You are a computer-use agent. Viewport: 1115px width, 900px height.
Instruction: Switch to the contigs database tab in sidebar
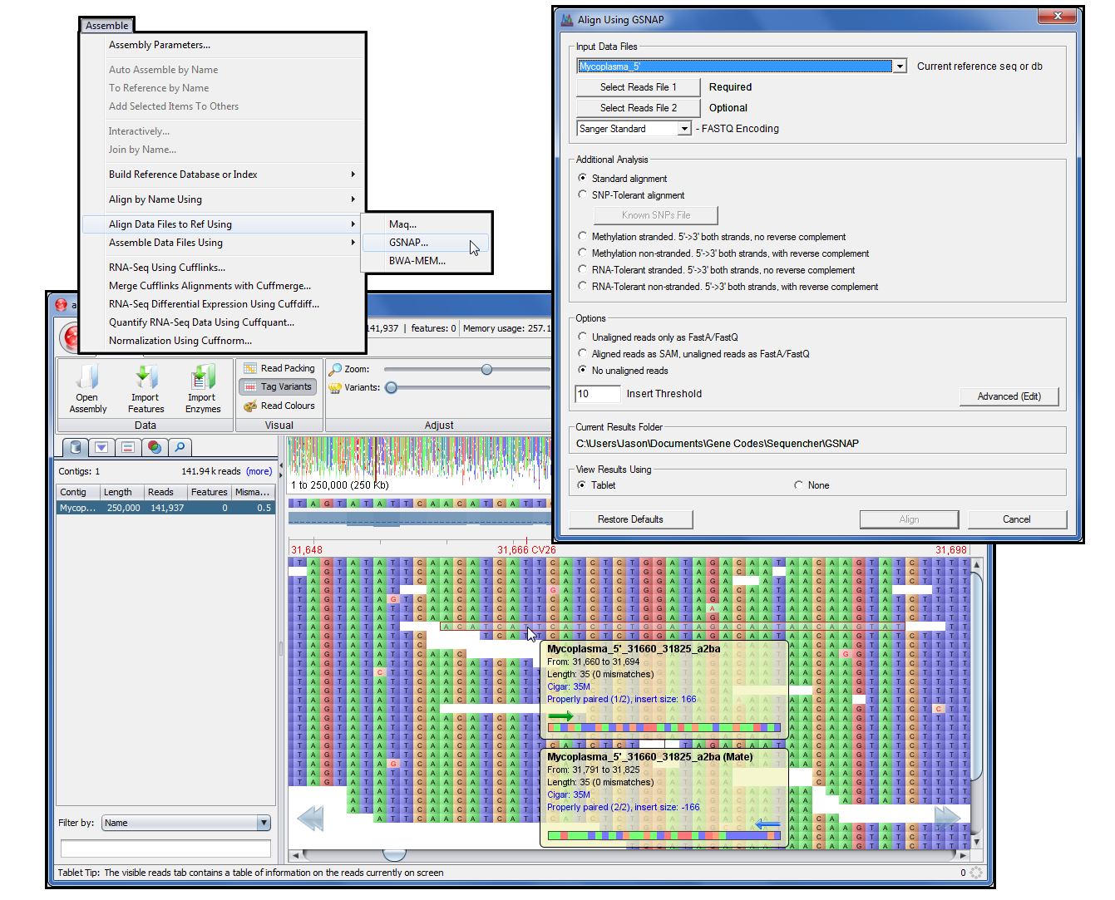(x=74, y=447)
